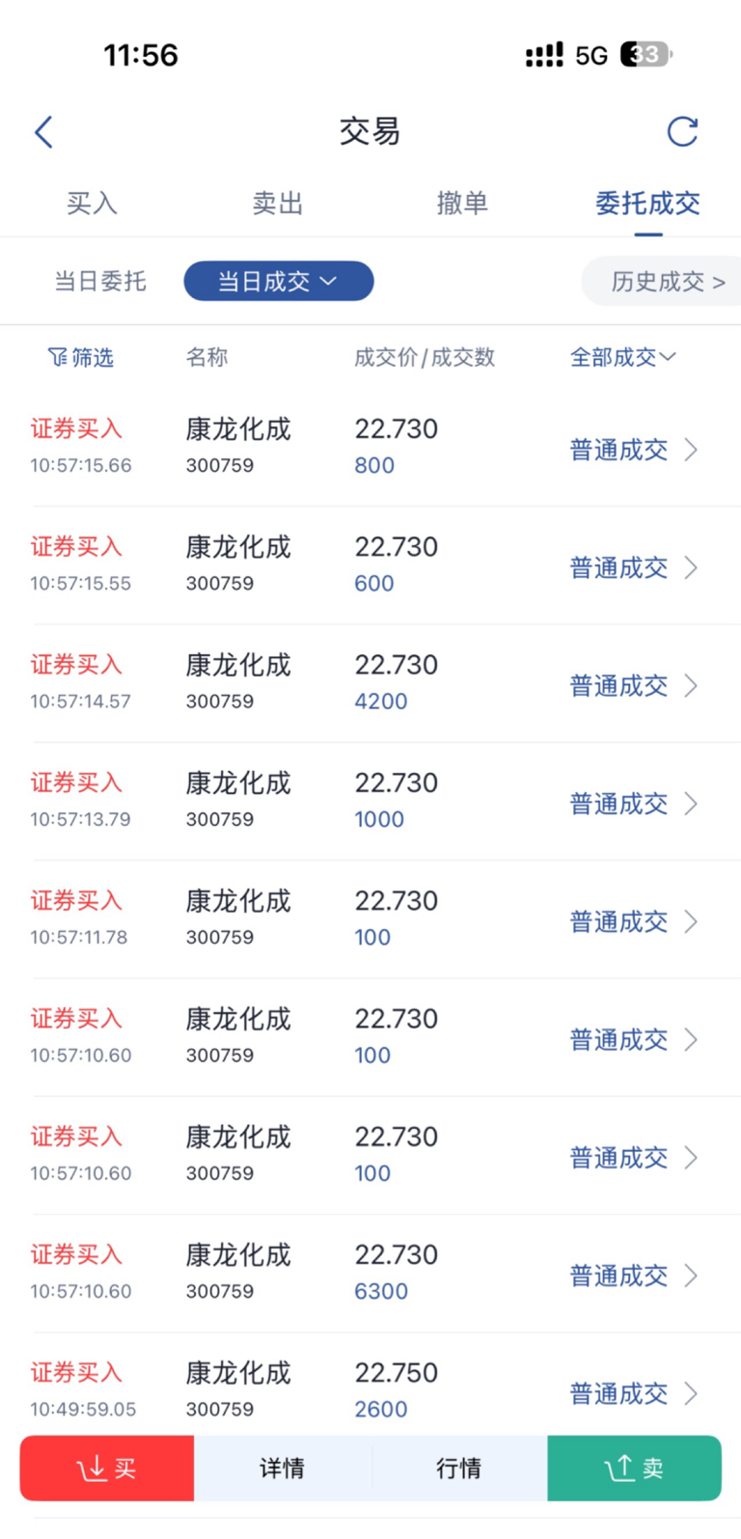Switch to the 卖出 tab

click(278, 204)
